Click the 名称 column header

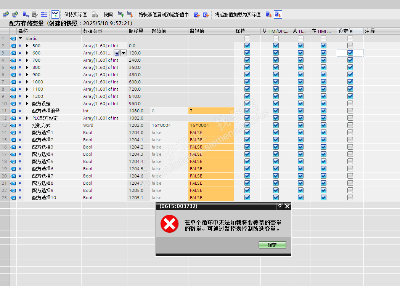(49, 31)
